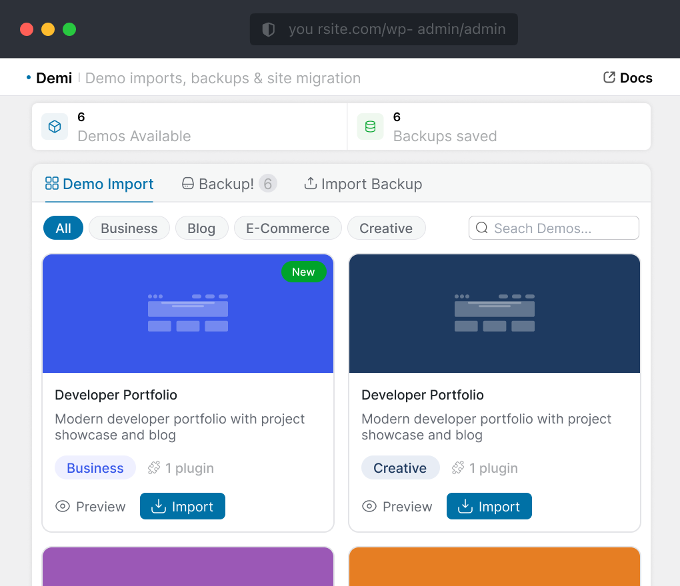Click the Backups saved database icon
The width and height of the screenshot is (680, 586).
click(370, 127)
